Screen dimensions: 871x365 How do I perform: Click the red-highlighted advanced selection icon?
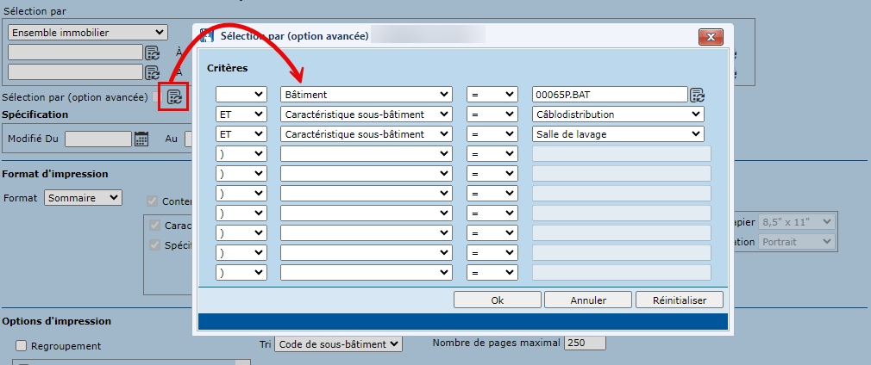click(174, 97)
